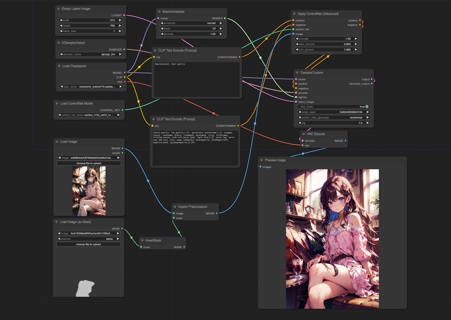Collapse the Preview Image node via its title dot

pos(261,160)
